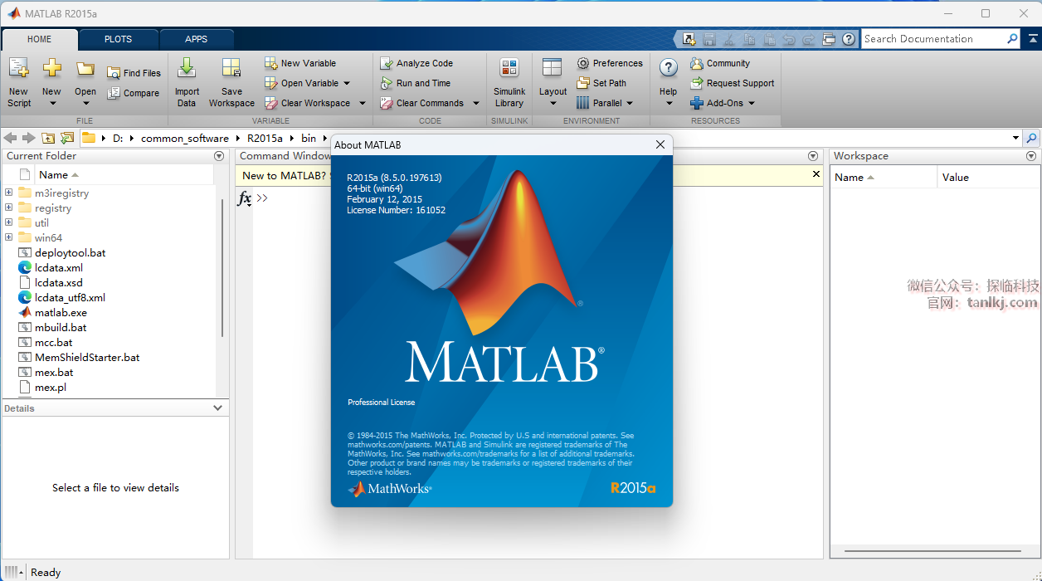Click the Search Documentation field

(x=932, y=39)
